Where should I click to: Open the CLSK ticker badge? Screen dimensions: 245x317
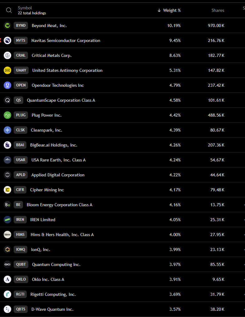click(21, 130)
